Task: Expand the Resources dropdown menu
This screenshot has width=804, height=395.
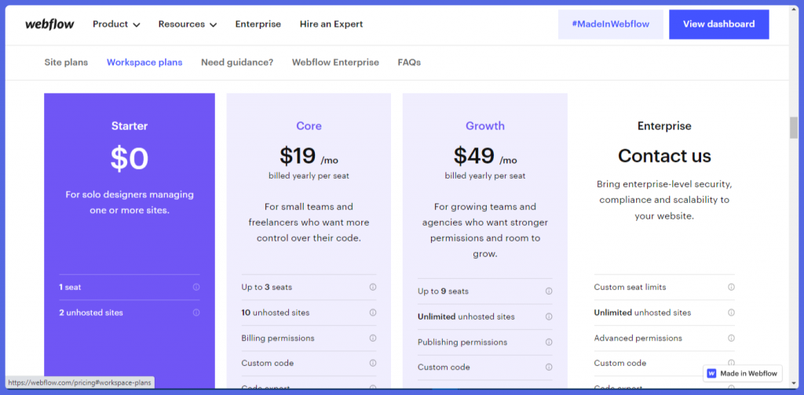Action: tap(187, 24)
